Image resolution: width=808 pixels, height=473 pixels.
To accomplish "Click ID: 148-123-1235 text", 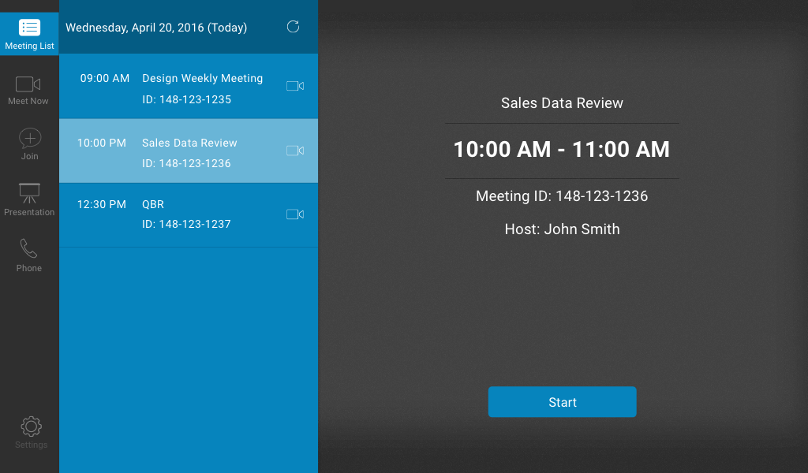I will coord(186,99).
